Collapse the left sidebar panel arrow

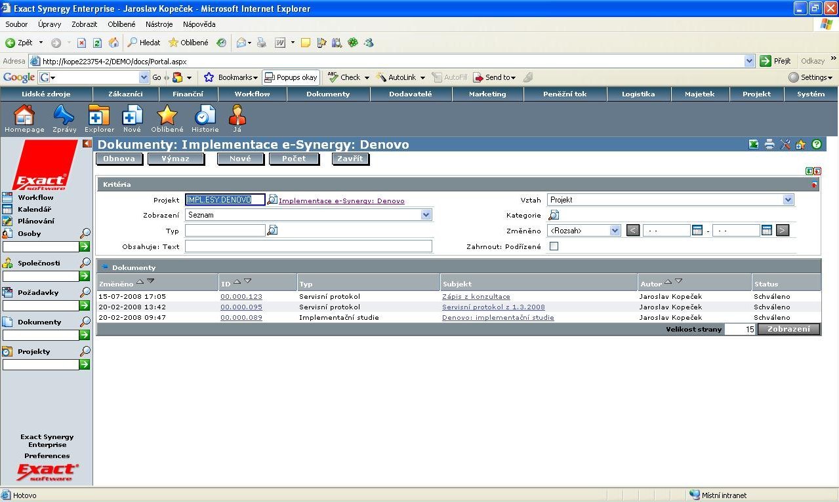pos(87,144)
